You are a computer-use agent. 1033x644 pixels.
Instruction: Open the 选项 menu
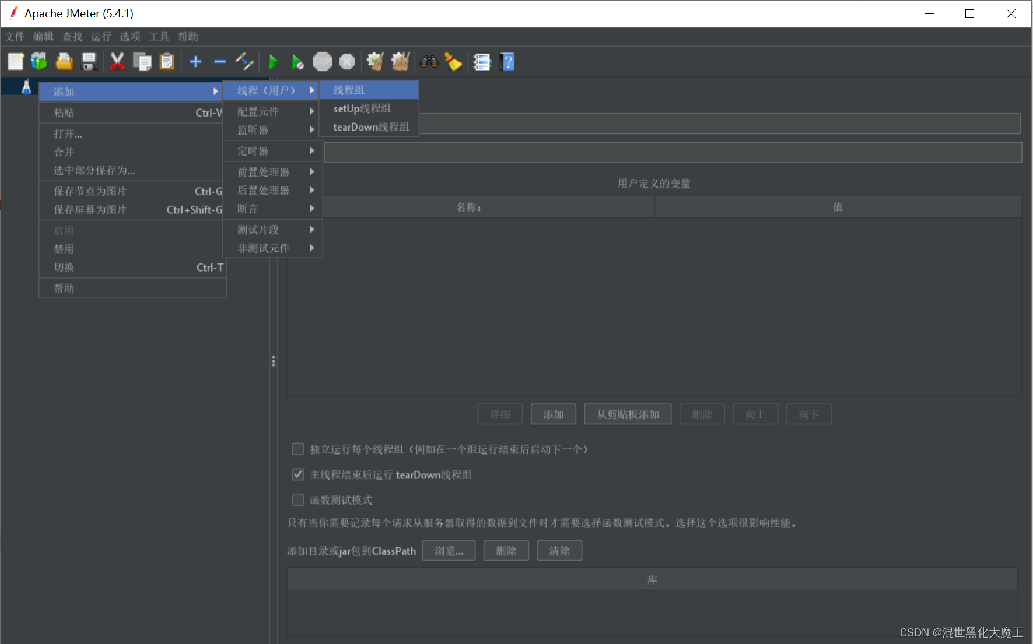[130, 37]
